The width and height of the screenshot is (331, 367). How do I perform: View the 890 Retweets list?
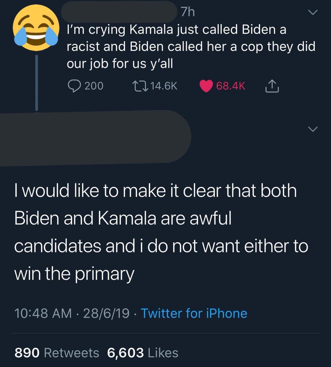tap(57, 353)
